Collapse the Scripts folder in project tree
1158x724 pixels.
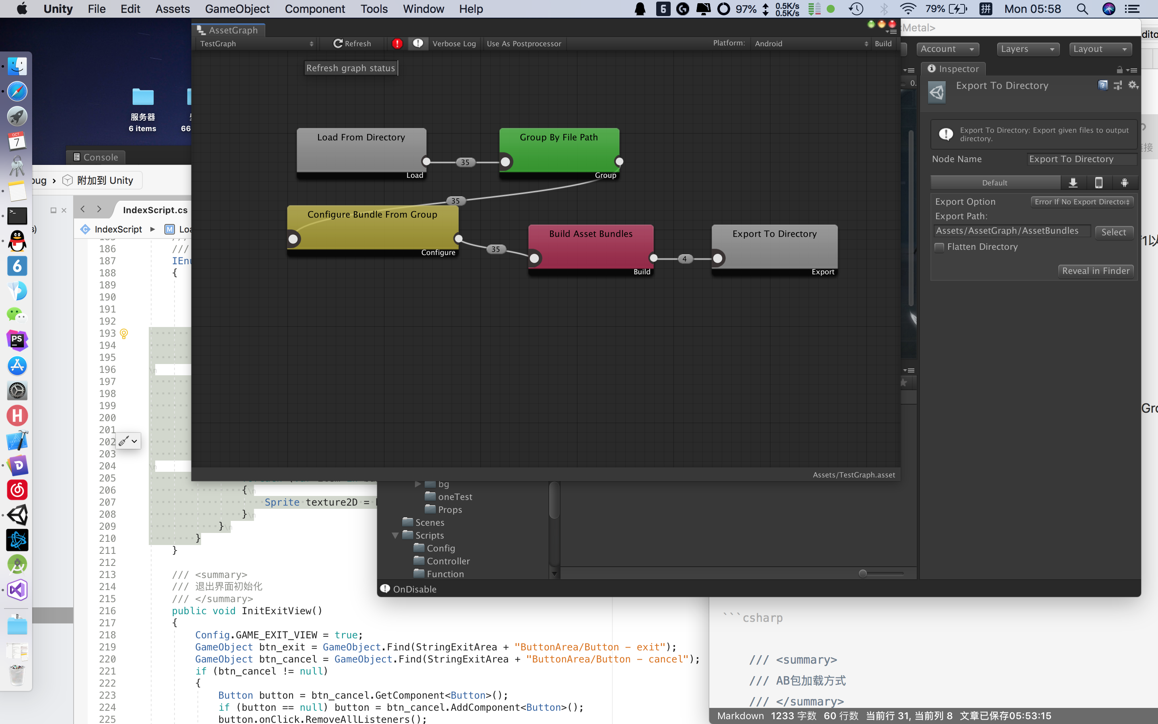(x=395, y=535)
